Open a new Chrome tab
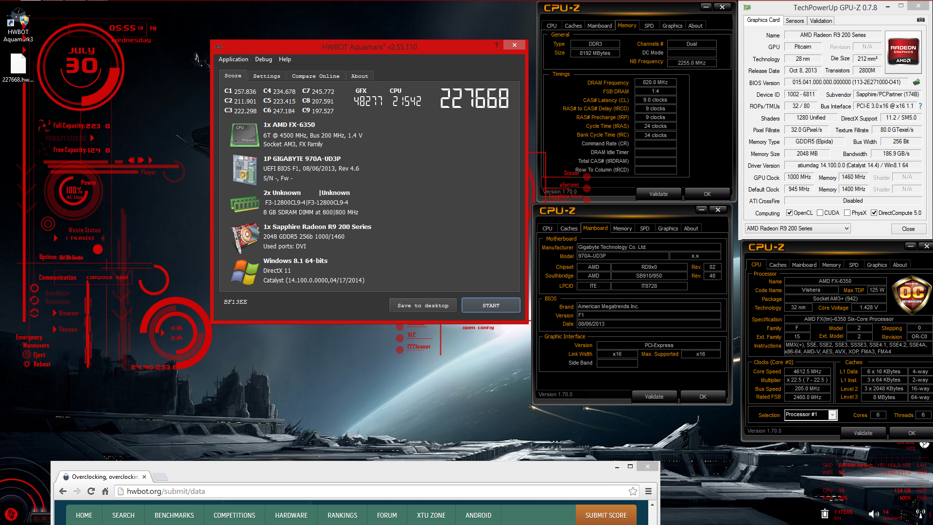 (x=160, y=477)
